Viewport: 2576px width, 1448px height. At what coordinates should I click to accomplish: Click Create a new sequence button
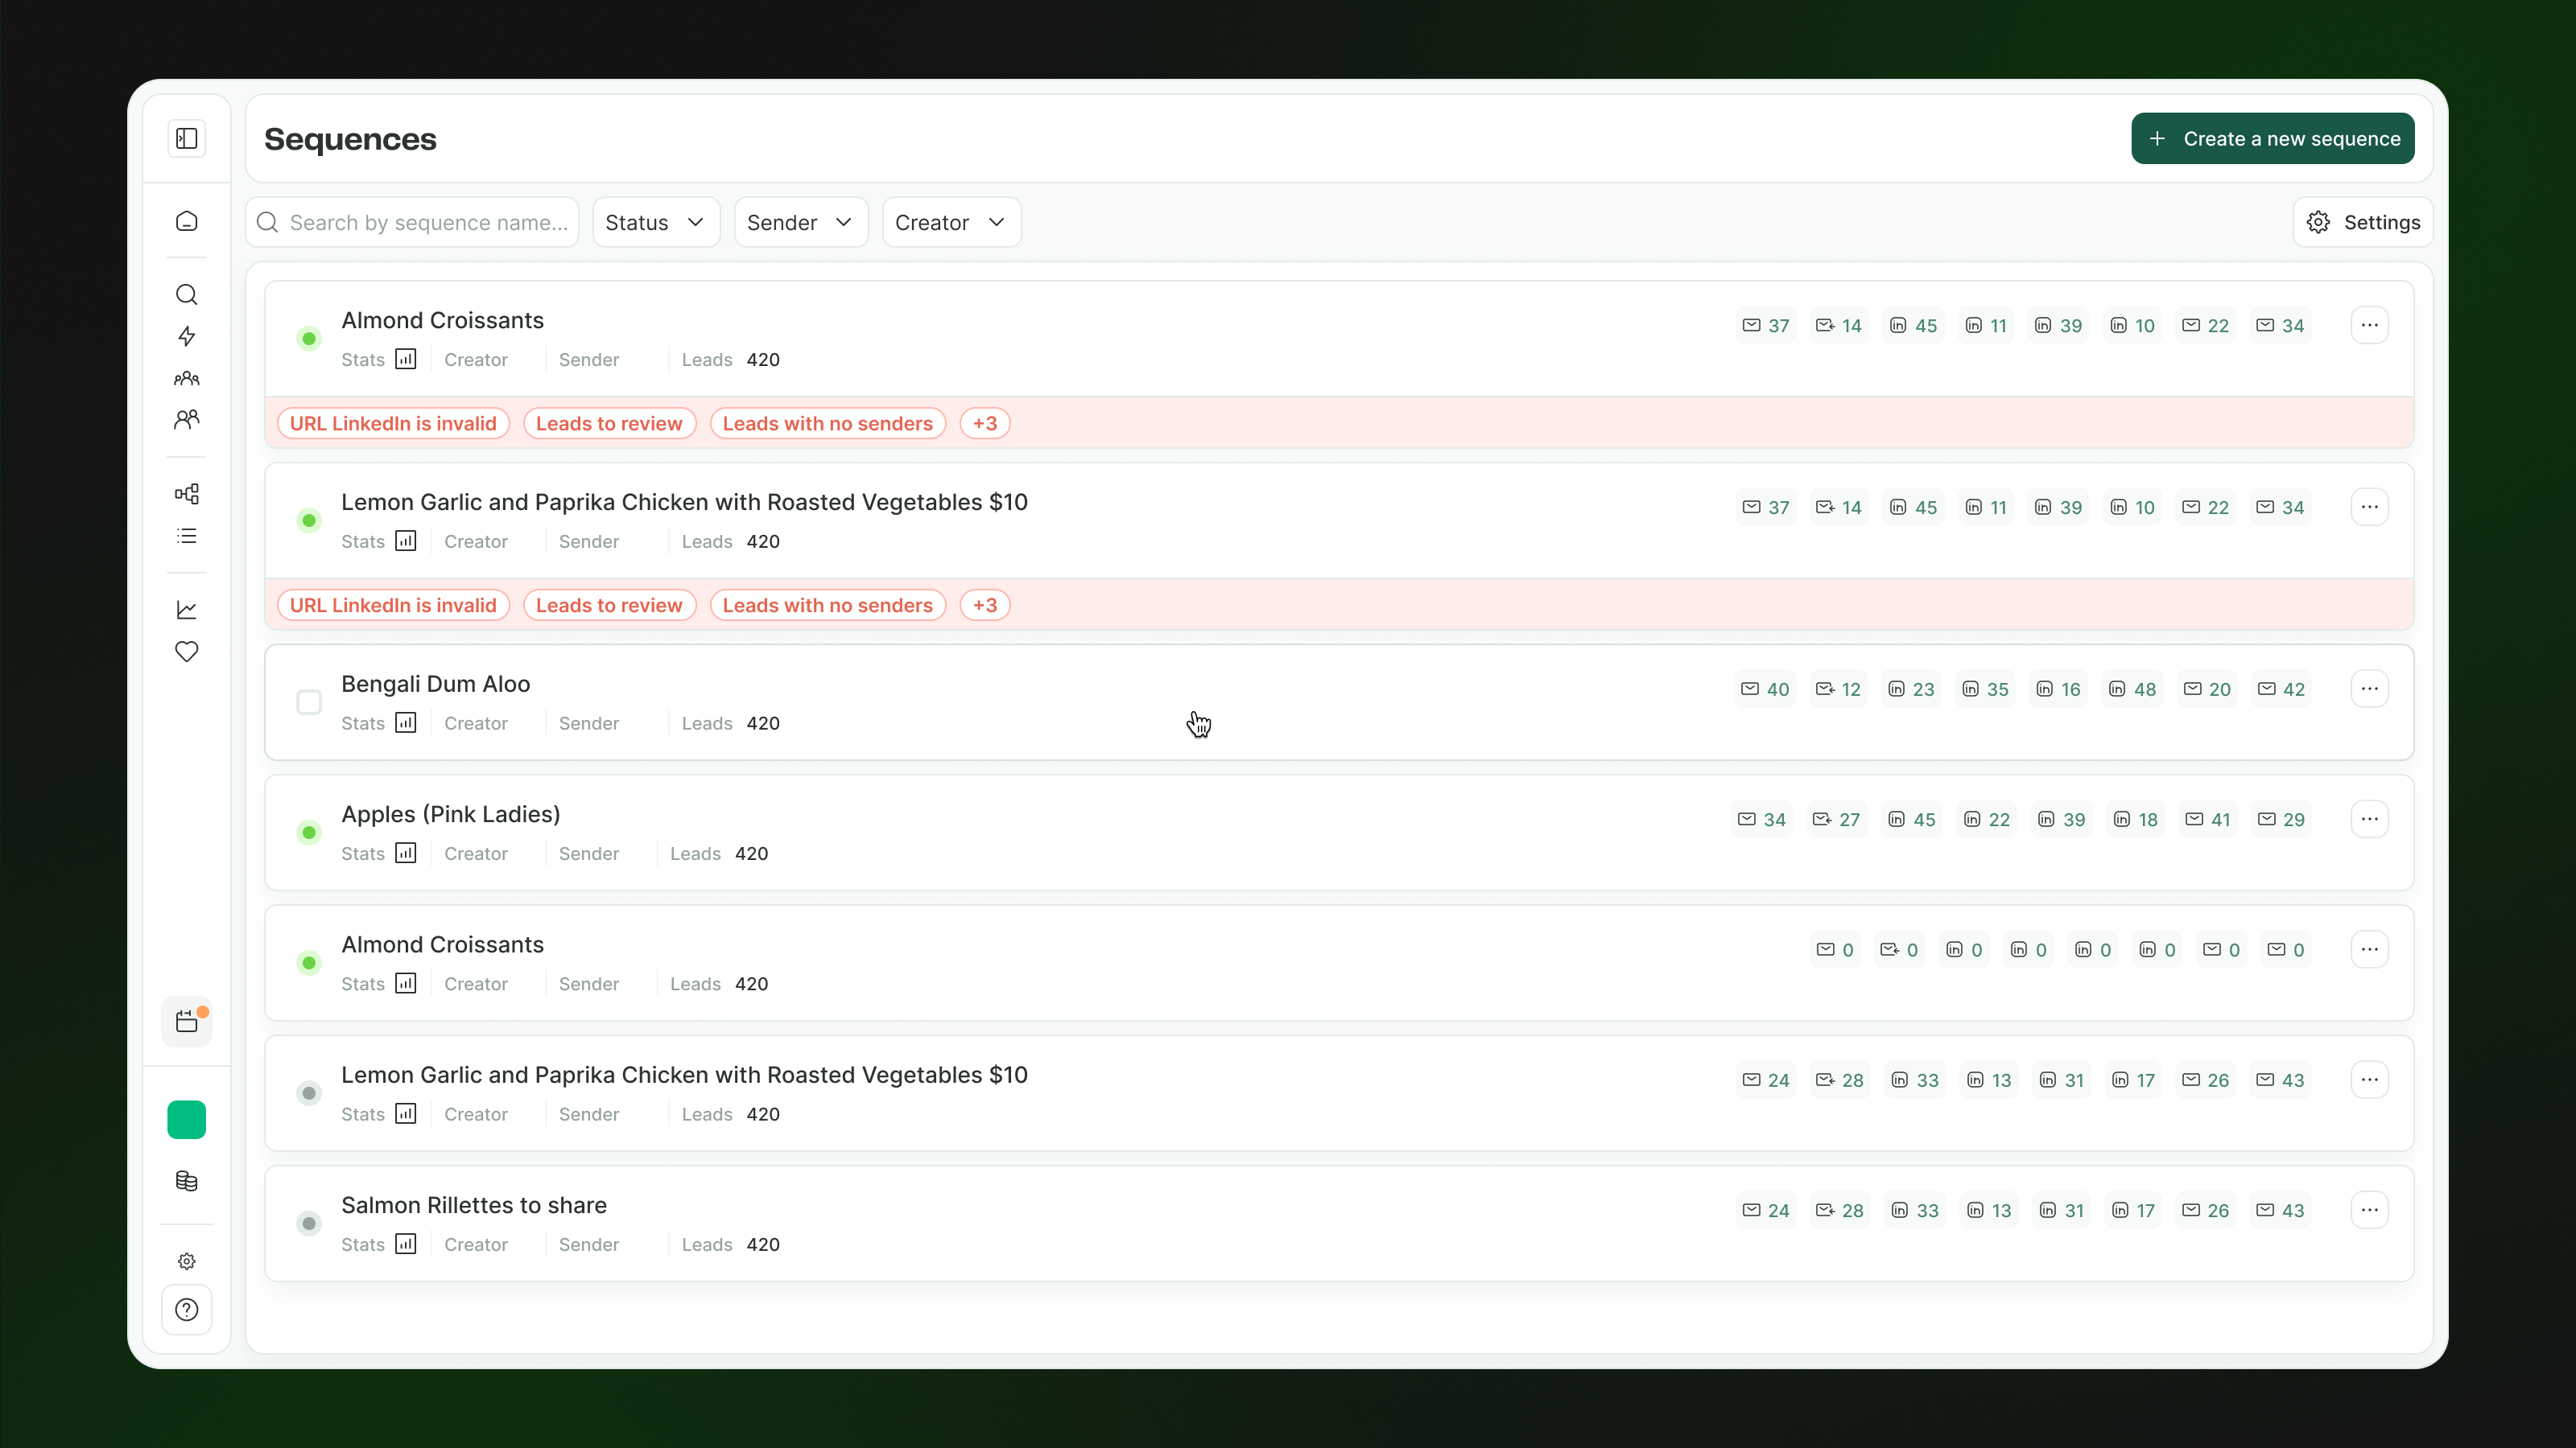(x=2272, y=139)
